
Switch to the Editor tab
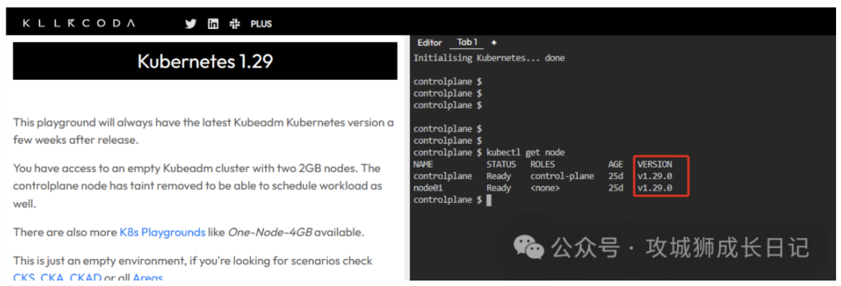(429, 43)
